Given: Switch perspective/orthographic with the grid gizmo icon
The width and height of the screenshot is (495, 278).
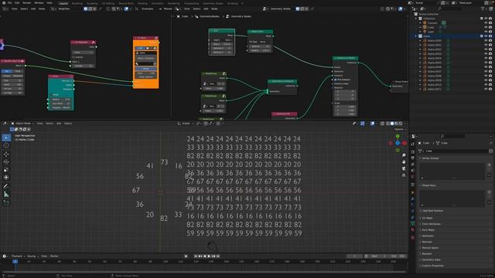Looking at the screenshot, I should coord(404,175).
